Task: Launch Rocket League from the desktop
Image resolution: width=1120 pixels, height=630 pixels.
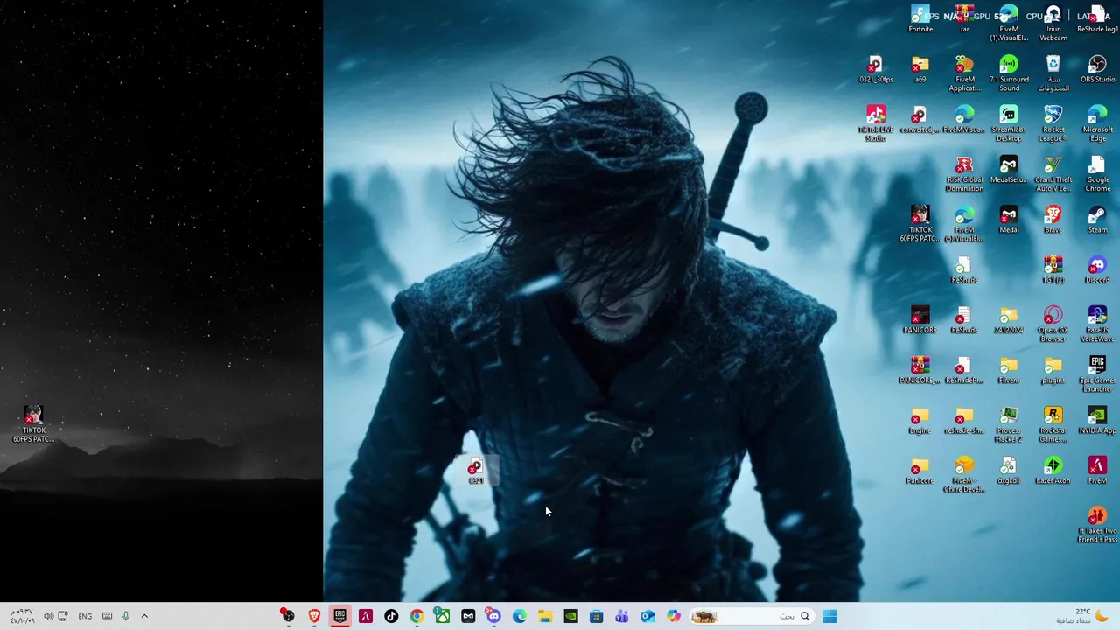Action: 1053,124
